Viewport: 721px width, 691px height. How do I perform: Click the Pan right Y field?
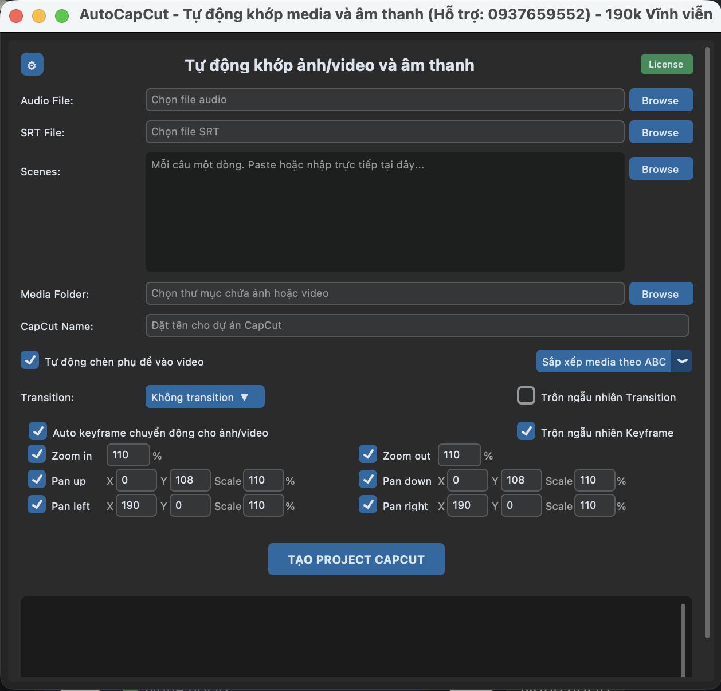coord(522,505)
